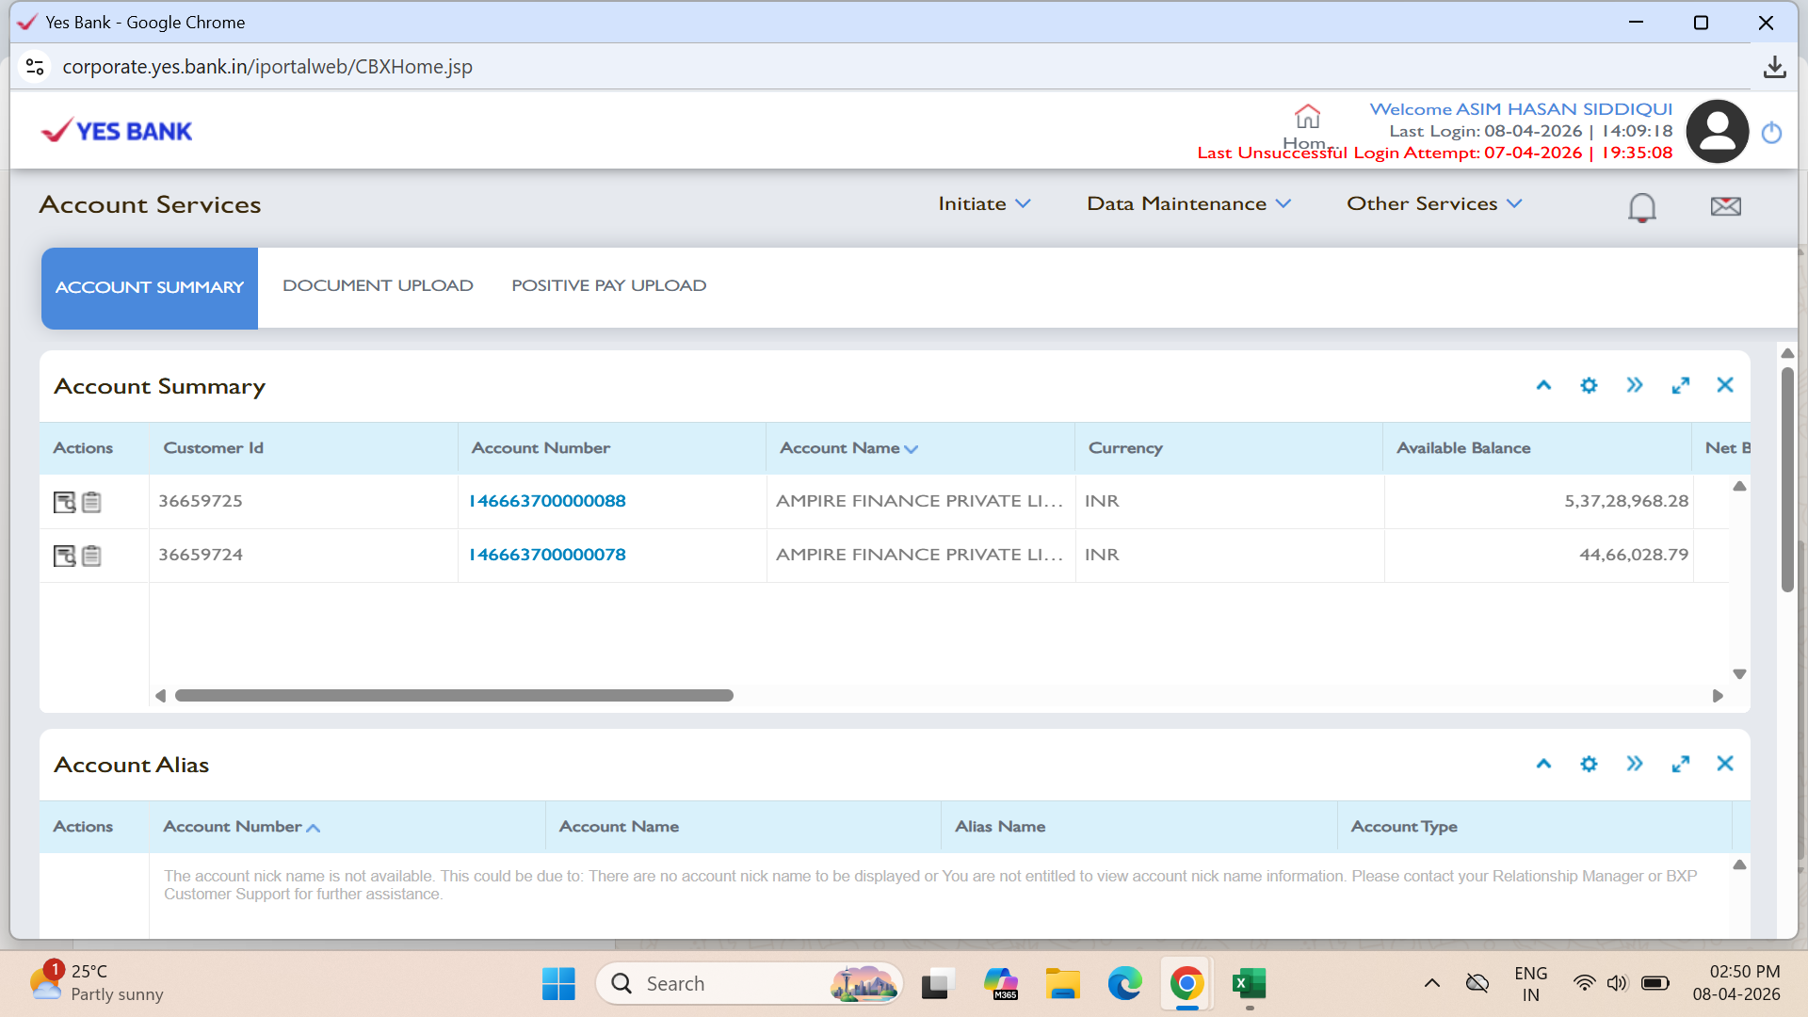1808x1017 pixels.
Task: Open File Explorer from taskbar
Action: click(x=1062, y=984)
